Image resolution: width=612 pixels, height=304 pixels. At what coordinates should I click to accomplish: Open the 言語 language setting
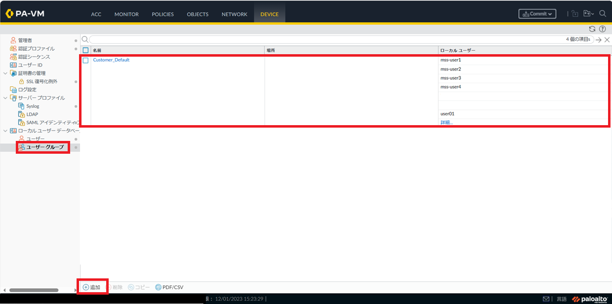(562, 299)
